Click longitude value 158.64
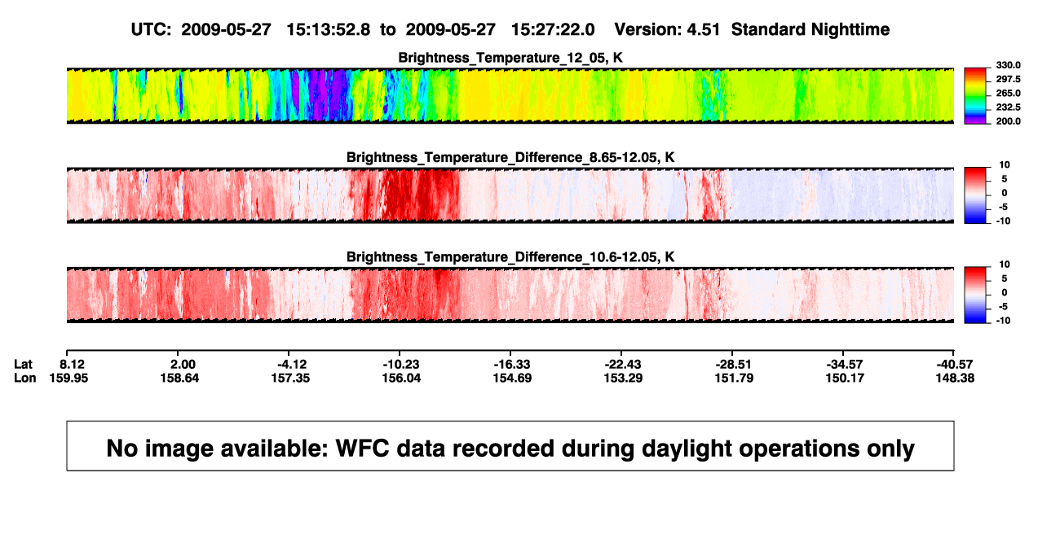Screen dimensions: 1060x543 pyautogui.click(x=182, y=378)
